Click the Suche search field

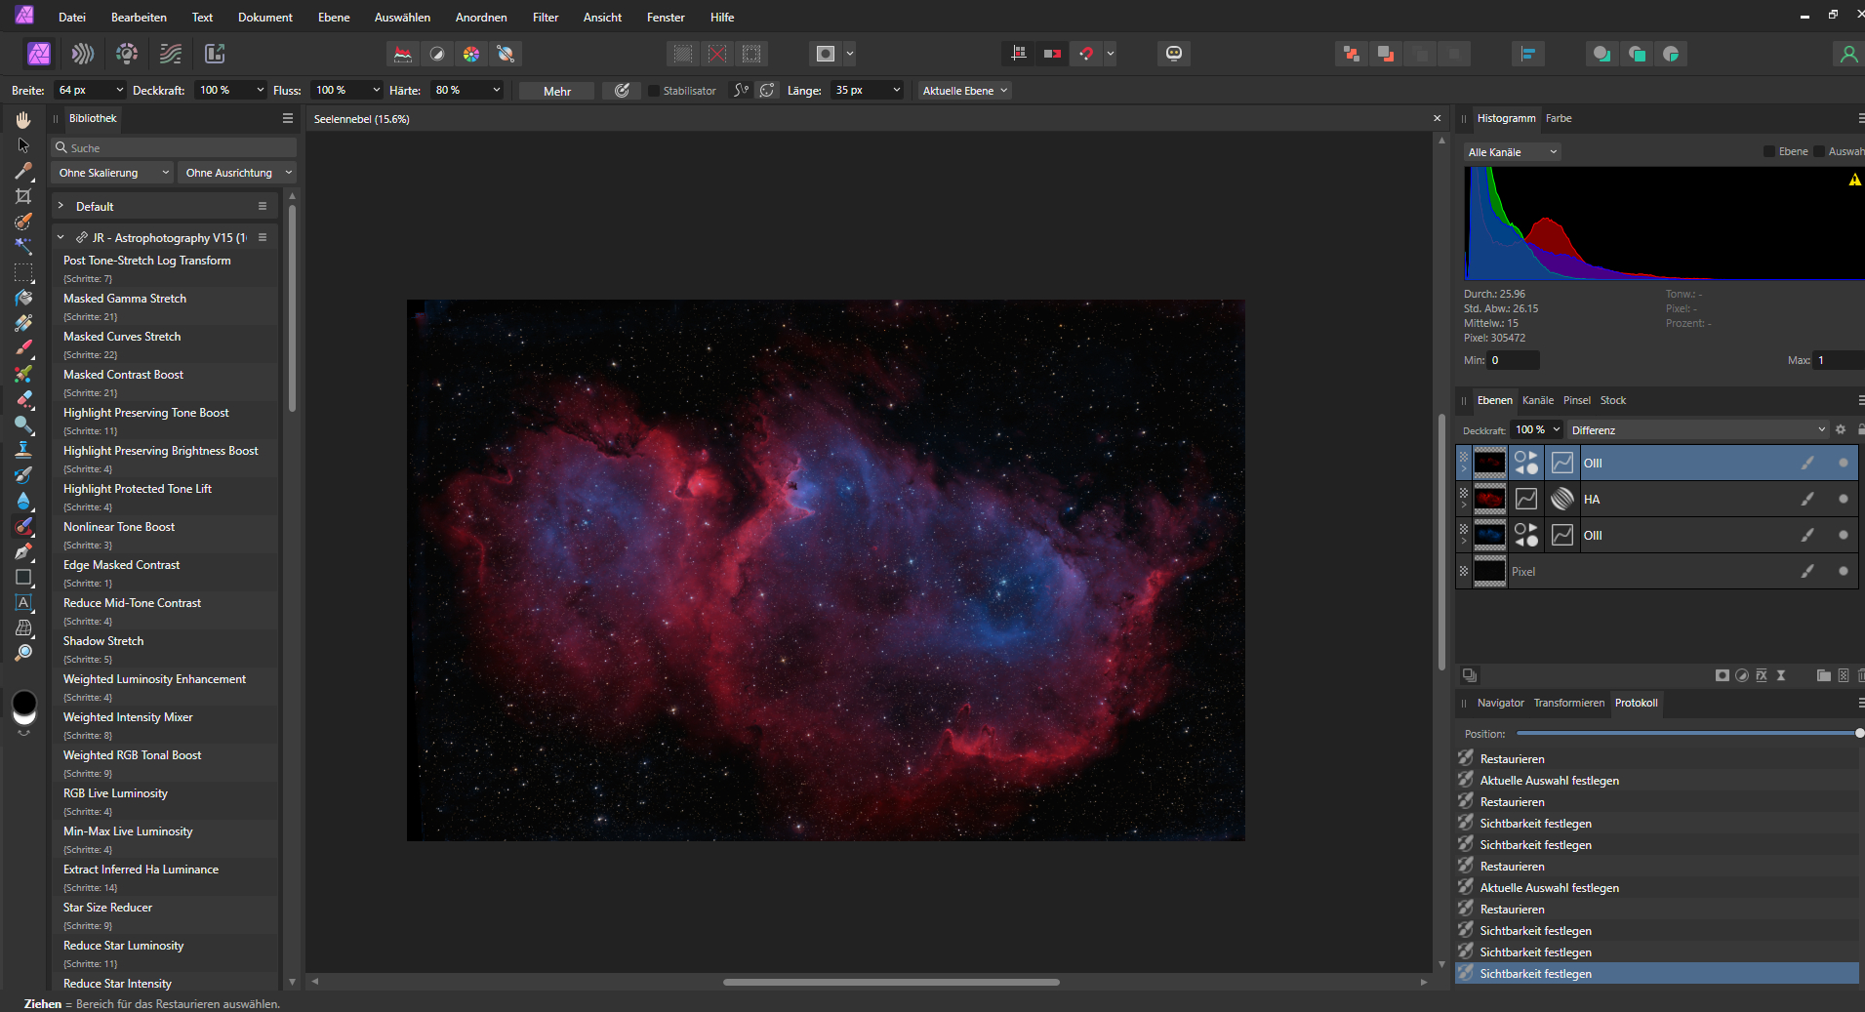[174, 147]
